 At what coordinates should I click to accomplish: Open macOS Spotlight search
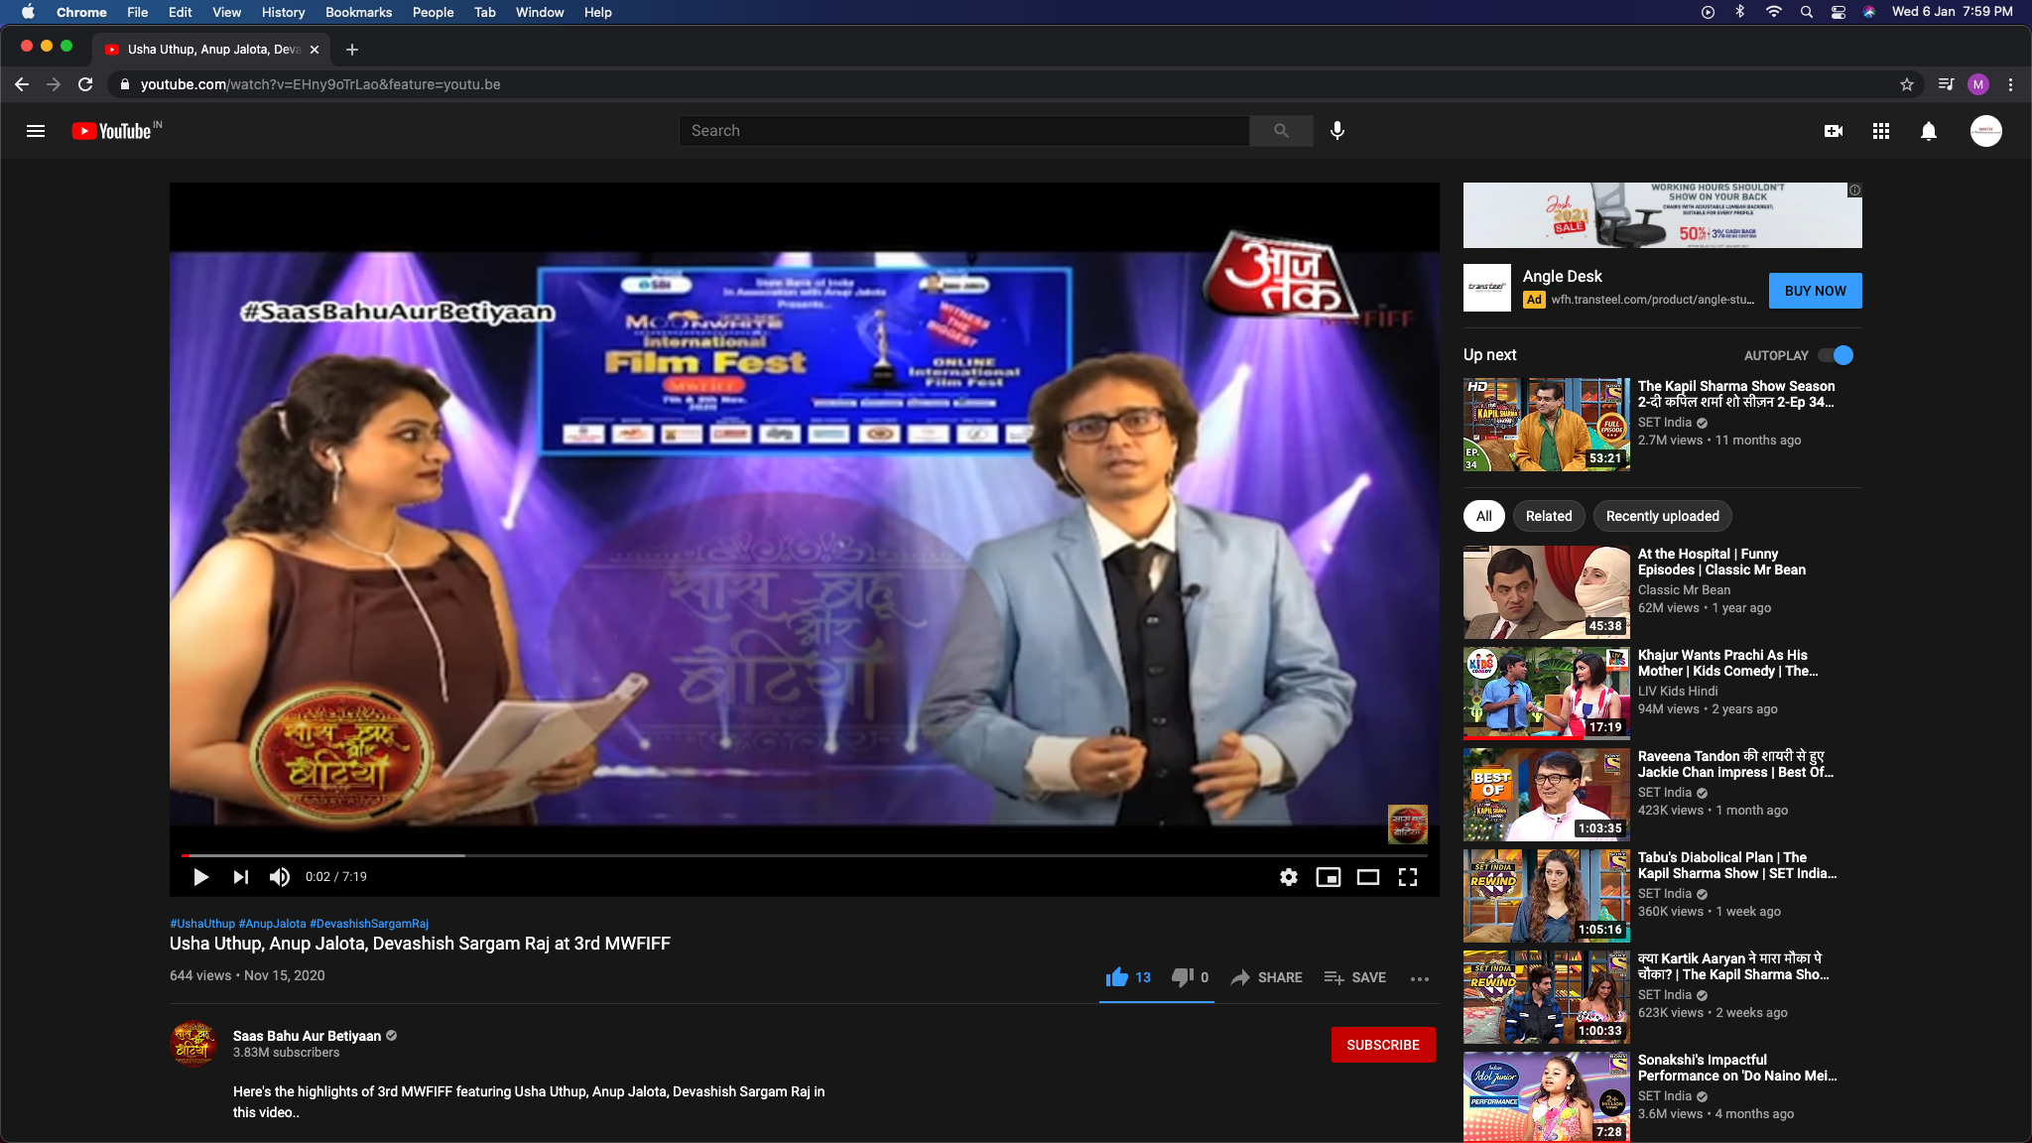[1806, 12]
